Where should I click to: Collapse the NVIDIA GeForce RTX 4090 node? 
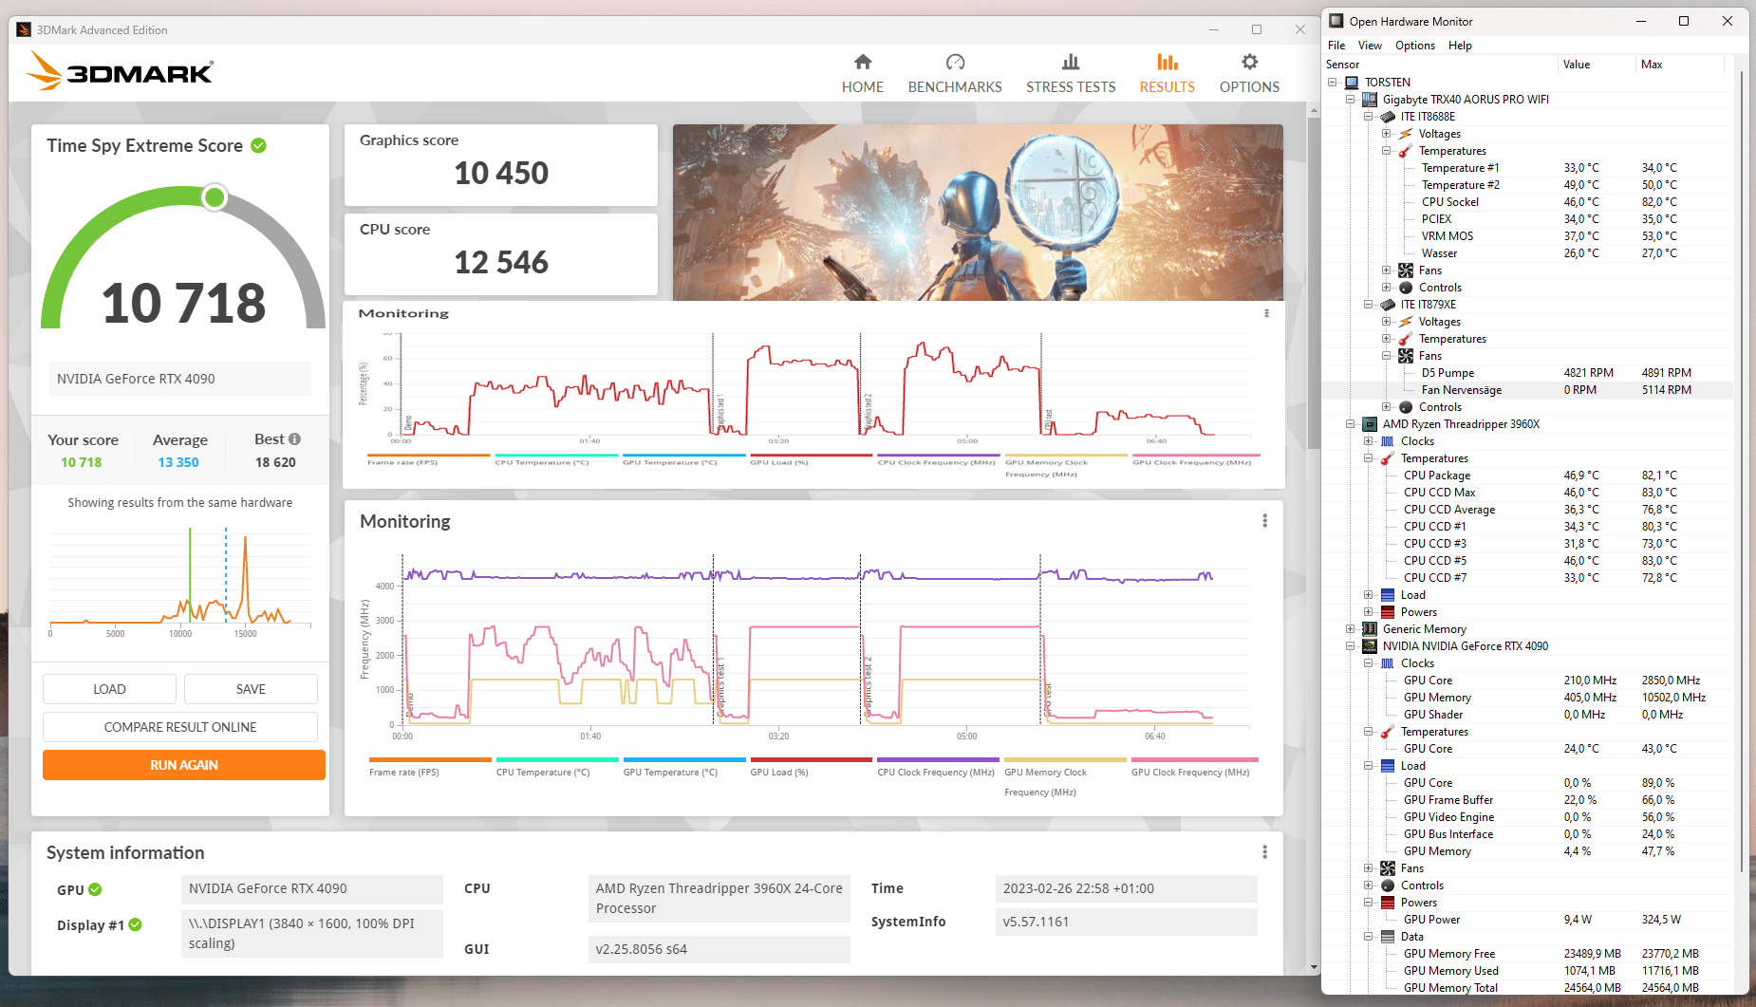(x=1351, y=646)
